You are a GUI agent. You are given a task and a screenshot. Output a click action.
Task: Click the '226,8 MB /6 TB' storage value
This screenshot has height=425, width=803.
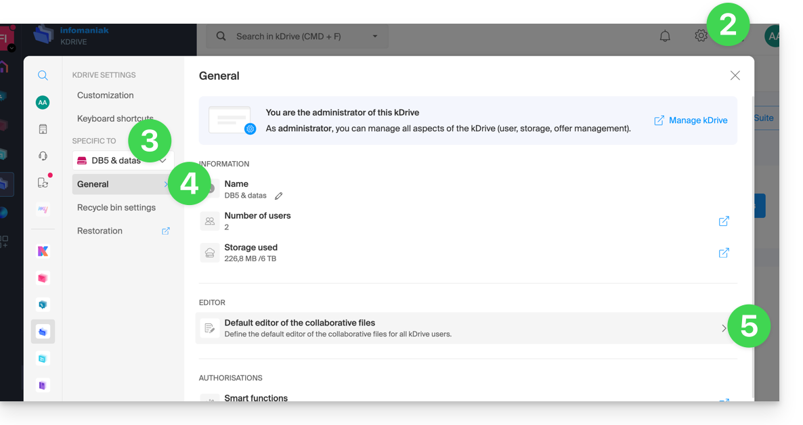250,259
